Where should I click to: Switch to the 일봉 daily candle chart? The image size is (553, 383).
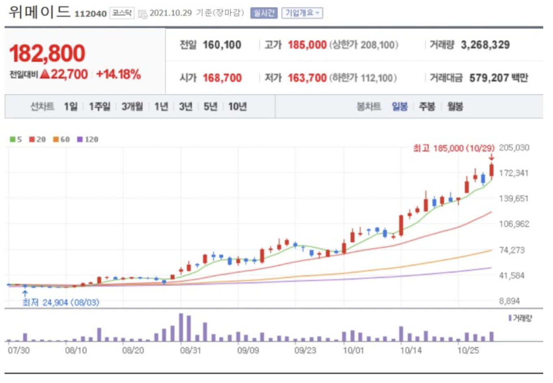400,107
